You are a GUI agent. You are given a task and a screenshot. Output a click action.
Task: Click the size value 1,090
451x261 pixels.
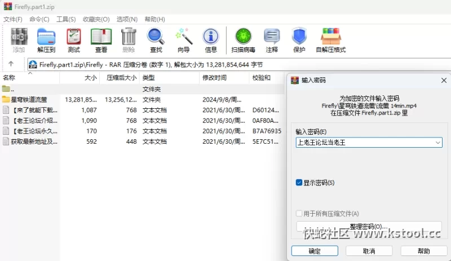click(x=89, y=121)
